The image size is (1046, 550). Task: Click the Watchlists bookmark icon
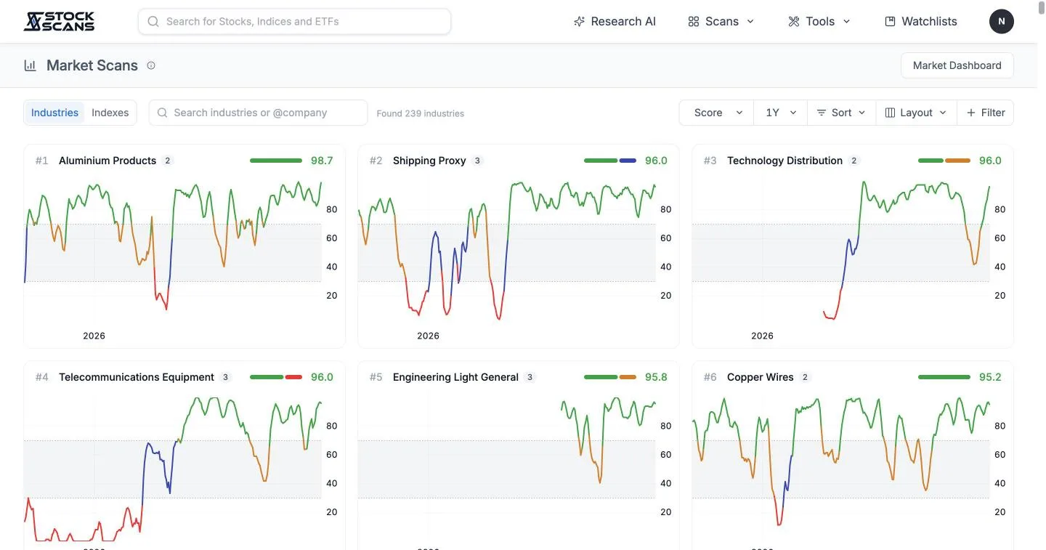pos(890,22)
